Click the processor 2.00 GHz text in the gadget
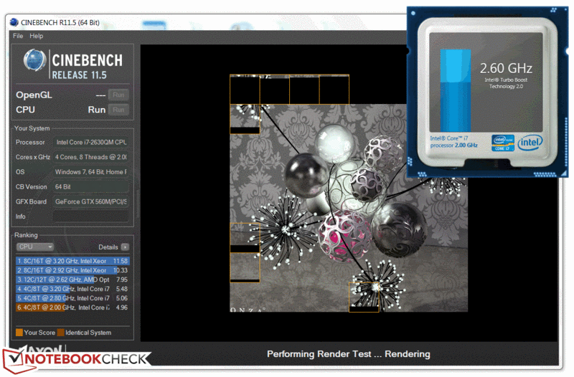574x377 pixels. tap(454, 145)
